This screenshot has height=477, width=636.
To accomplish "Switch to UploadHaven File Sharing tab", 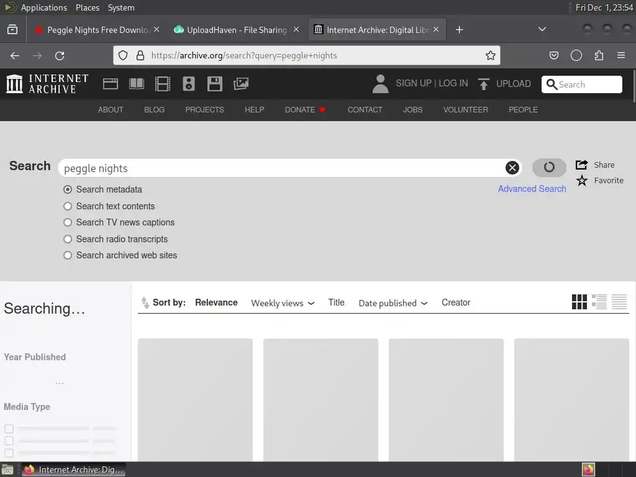I will [237, 30].
